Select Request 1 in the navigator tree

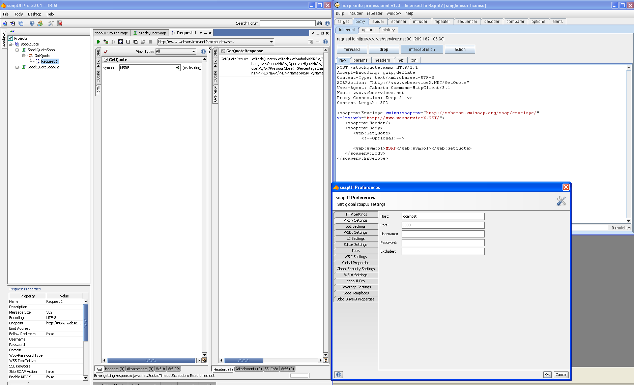point(49,61)
